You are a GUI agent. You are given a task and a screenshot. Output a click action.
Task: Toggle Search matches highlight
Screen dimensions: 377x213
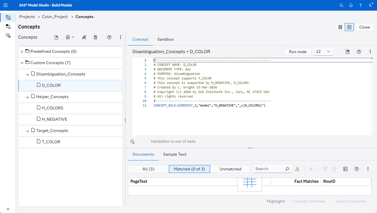351,201
